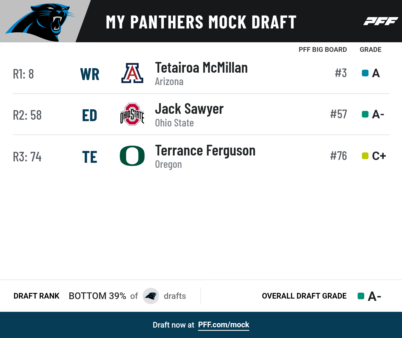The height and width of the screenshot is (338, 402).
Task: Click the yellow C+ grade color swatch
Action: [365, 156]
